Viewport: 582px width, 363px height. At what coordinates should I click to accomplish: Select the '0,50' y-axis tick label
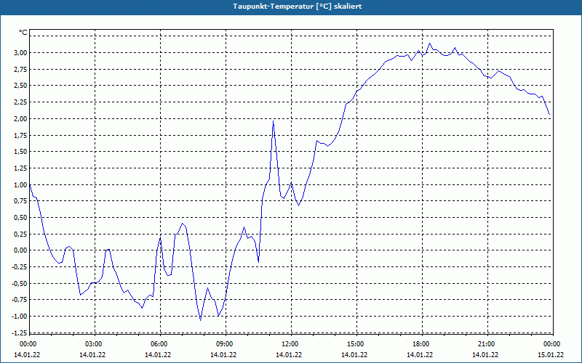point(20,217)
